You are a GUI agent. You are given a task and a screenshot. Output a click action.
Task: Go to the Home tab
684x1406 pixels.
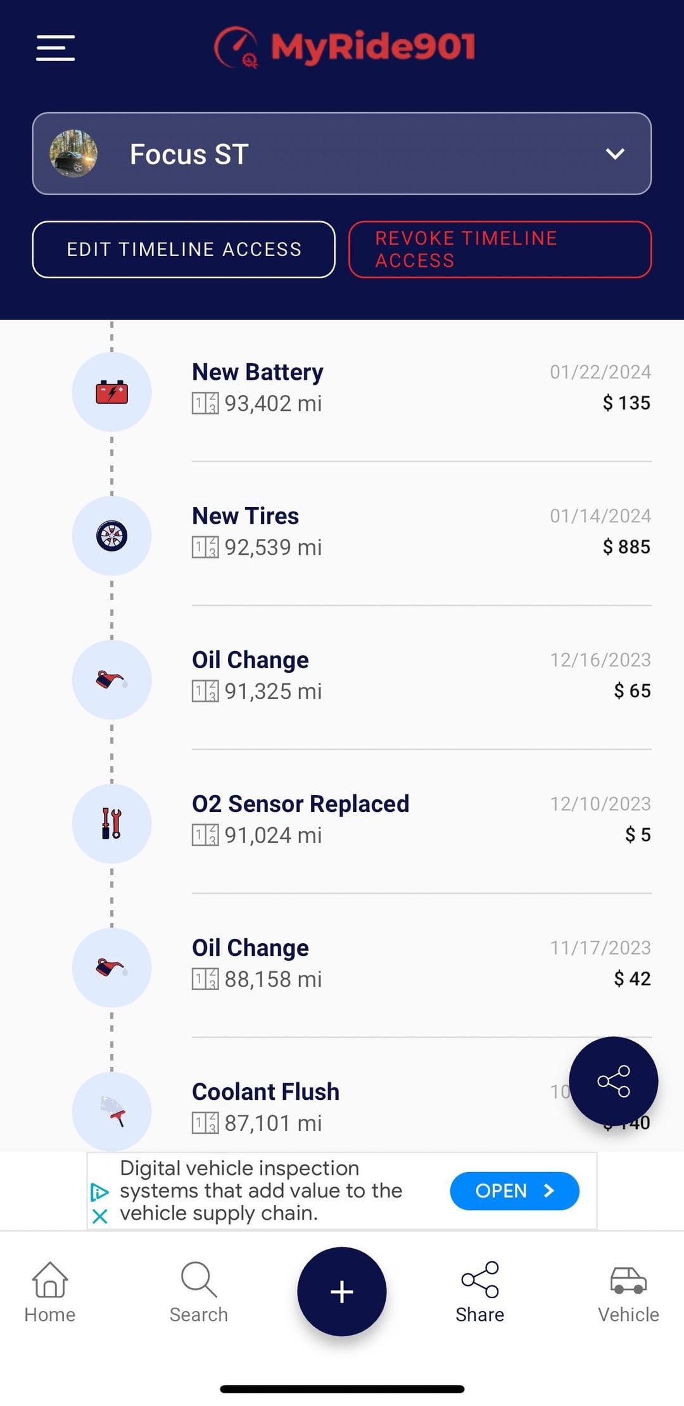[50, 1292]
